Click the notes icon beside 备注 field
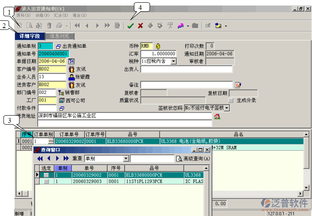 pos(238,85)
